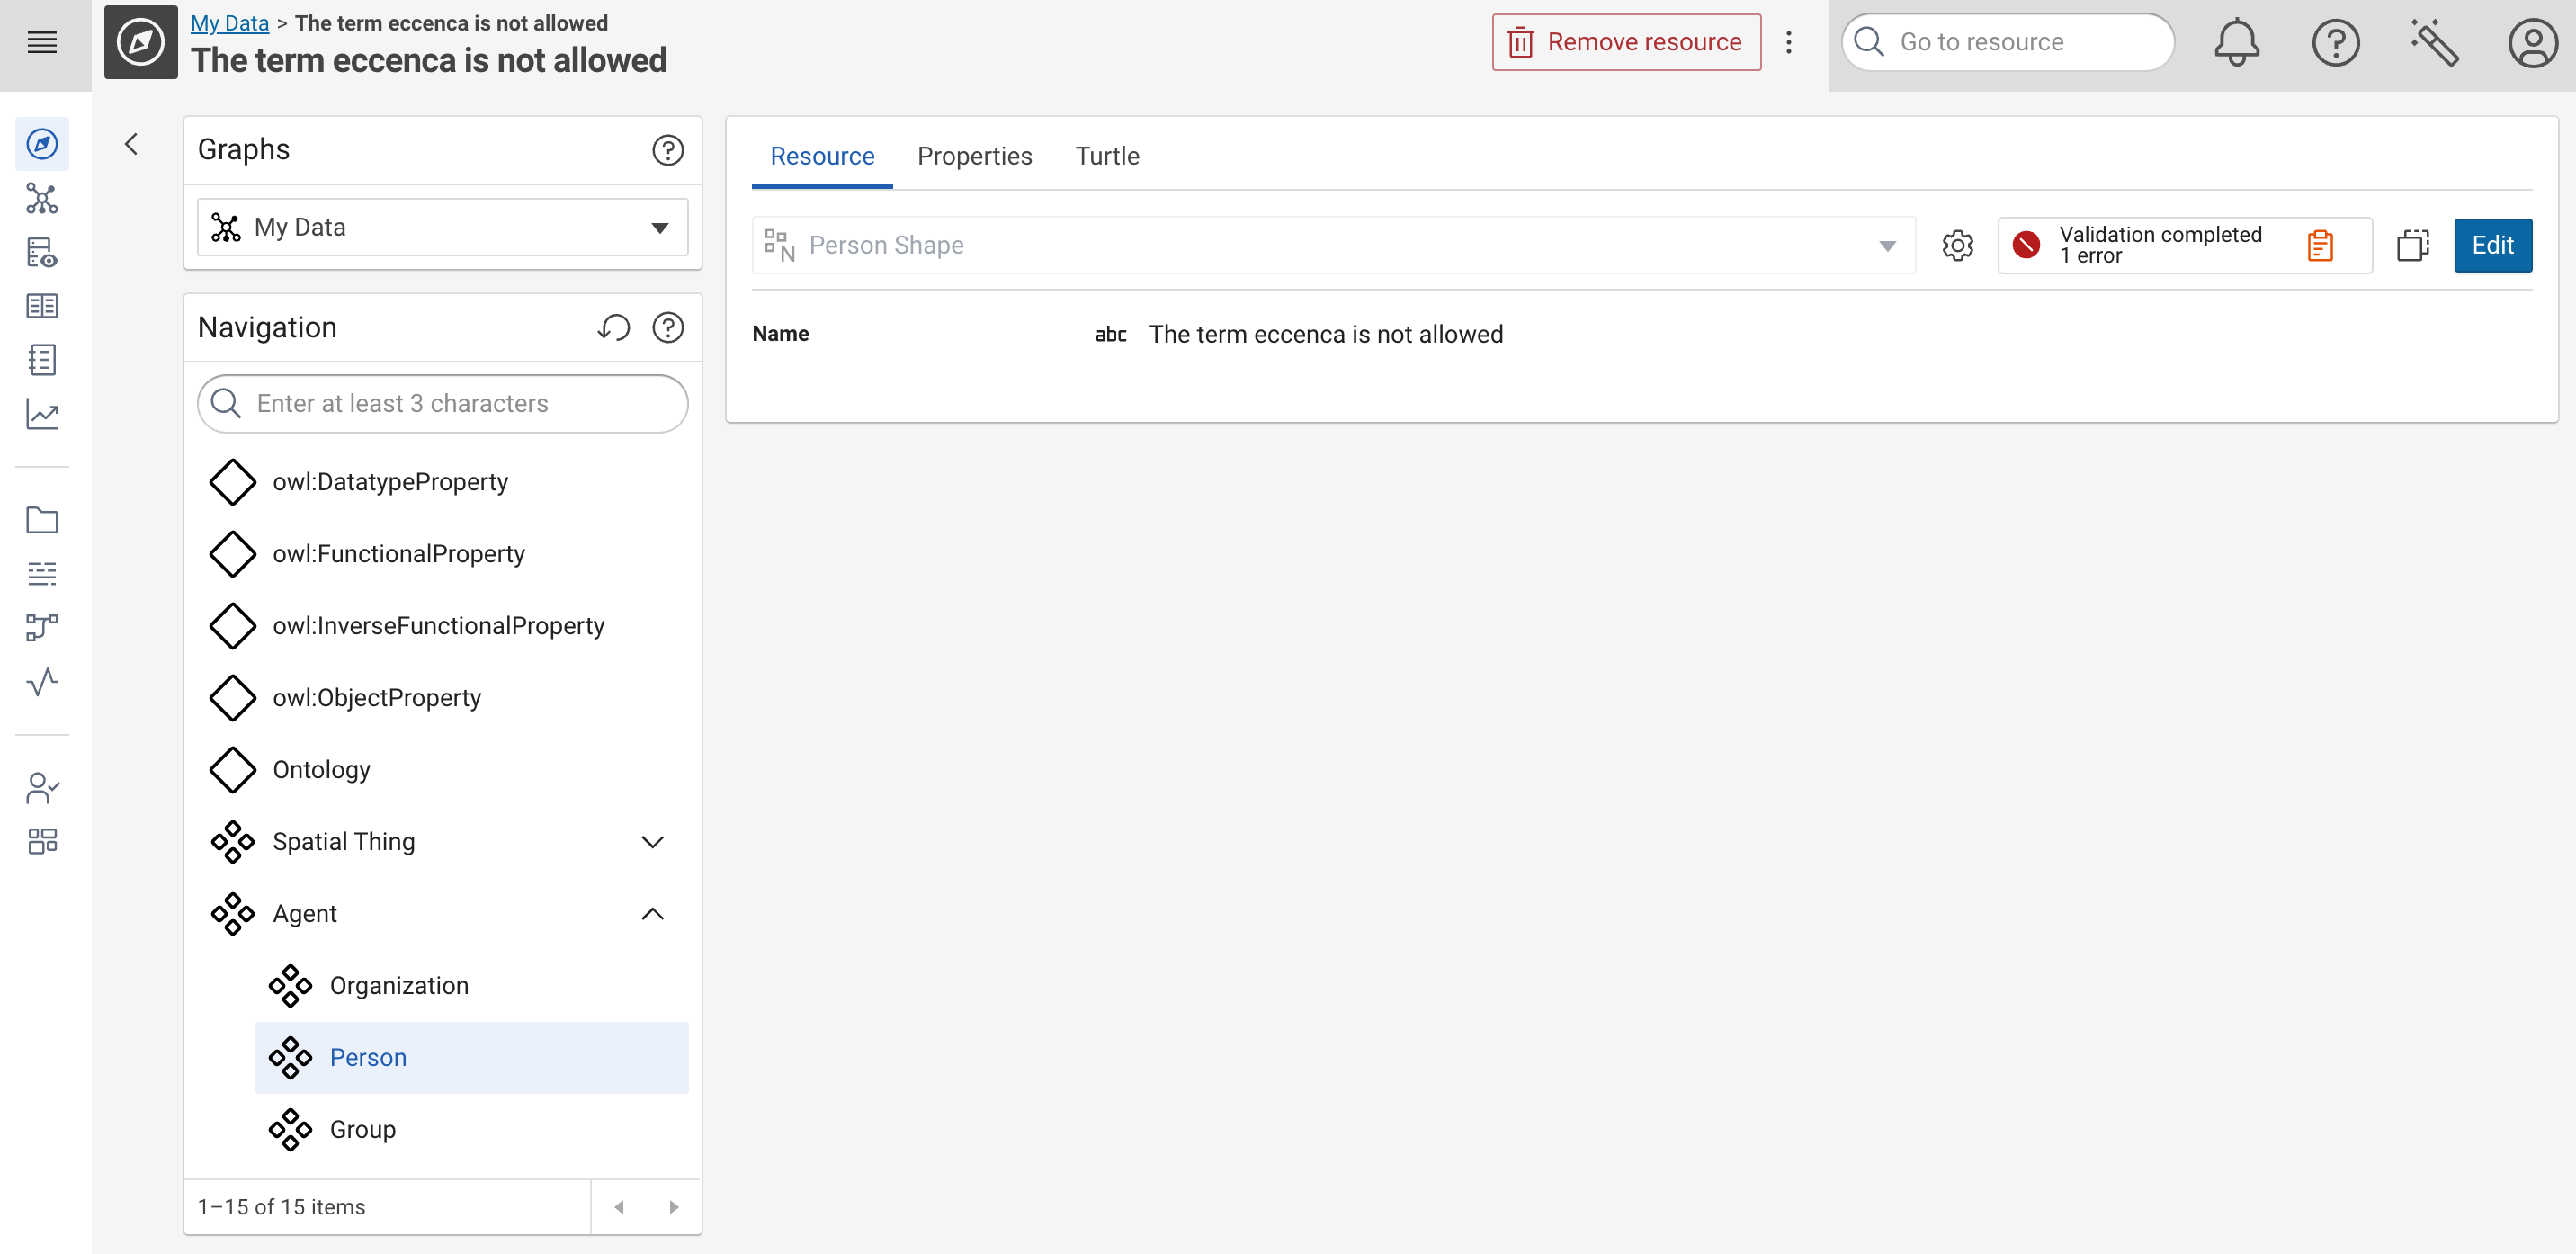Switch to the Properties tab
Viewport: 2576px width, 1254px height.
coord(974,156)
